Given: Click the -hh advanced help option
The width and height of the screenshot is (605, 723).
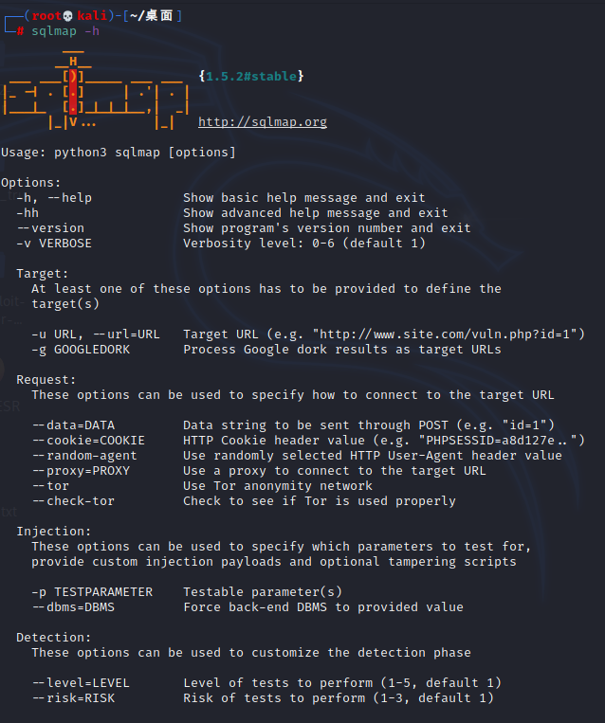Looking at the screenshot, I should click(x=27, y=212).
